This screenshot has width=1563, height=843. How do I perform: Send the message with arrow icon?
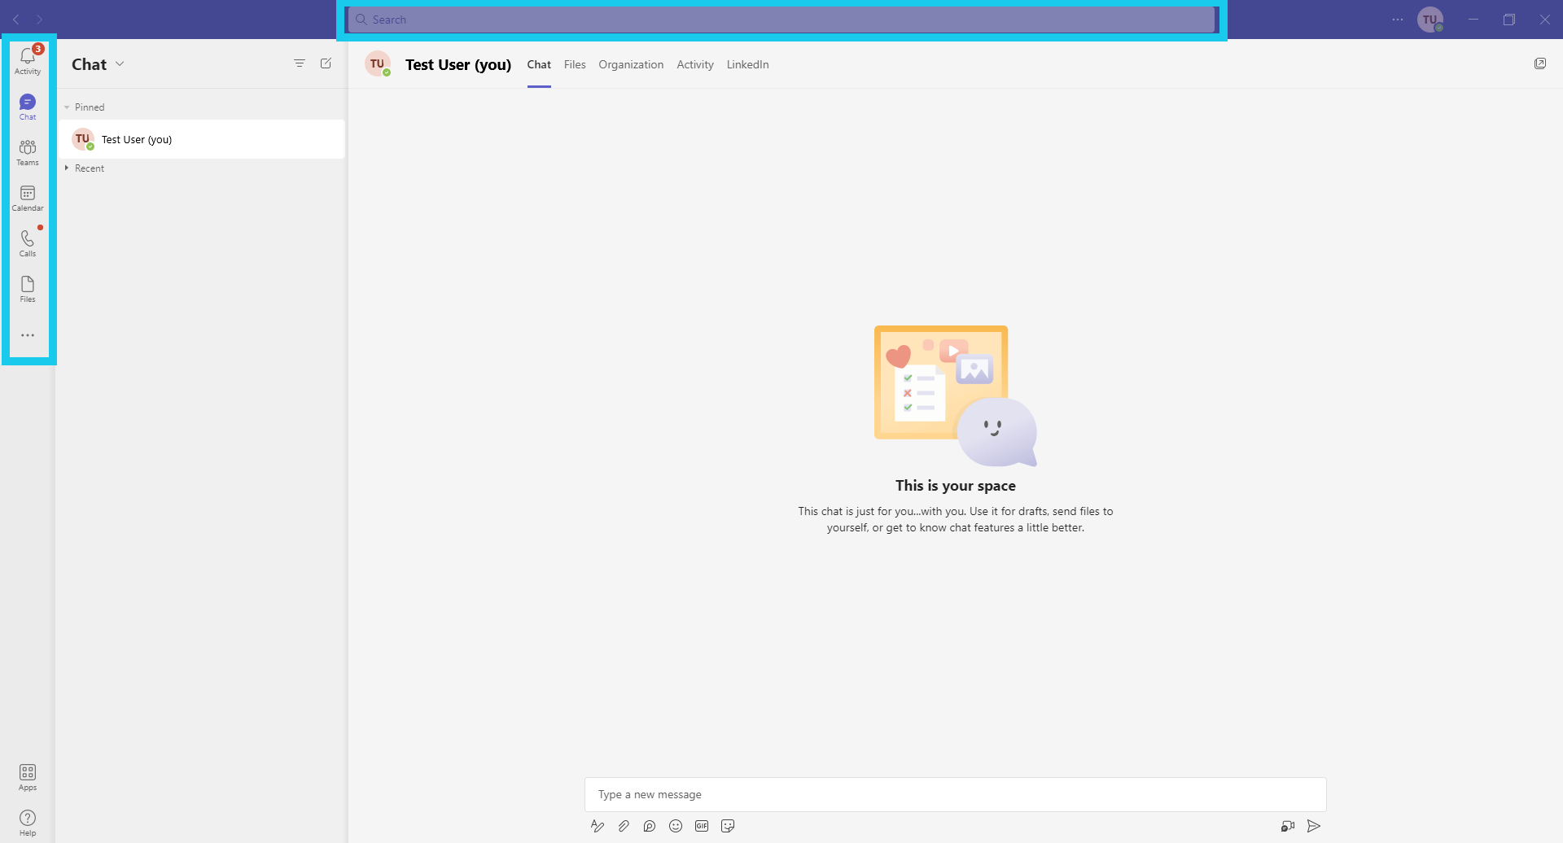tap(1314, 826)
